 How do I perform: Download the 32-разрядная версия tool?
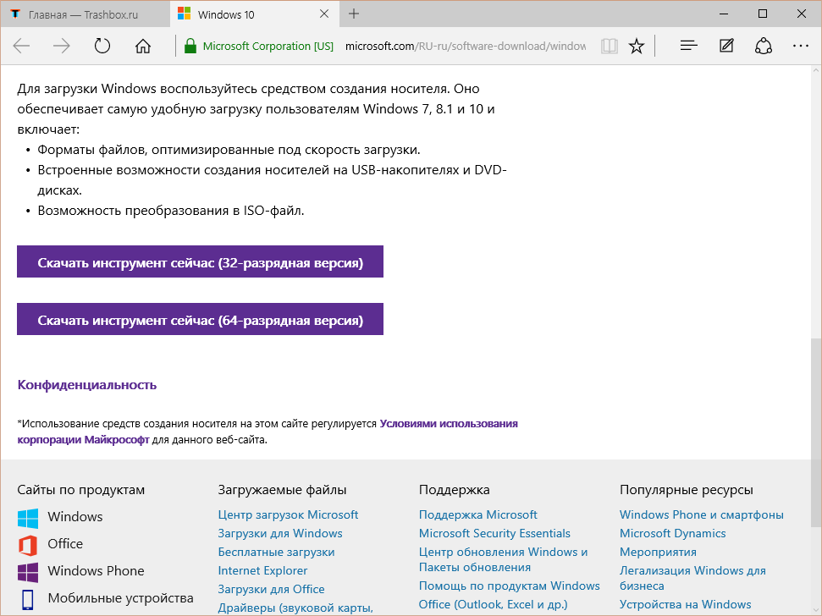click(x=200, y=262)
